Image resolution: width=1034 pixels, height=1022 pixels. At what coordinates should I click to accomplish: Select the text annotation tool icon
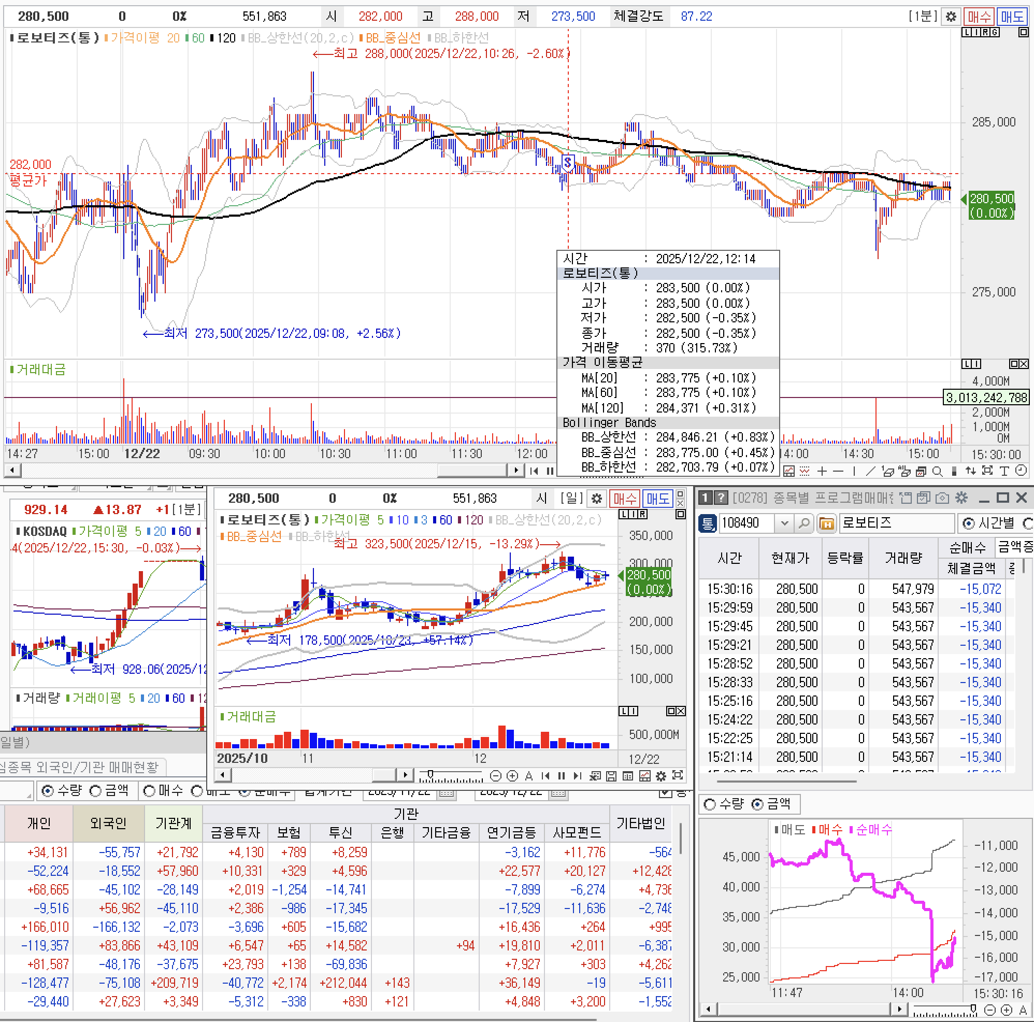[1004, 471]
